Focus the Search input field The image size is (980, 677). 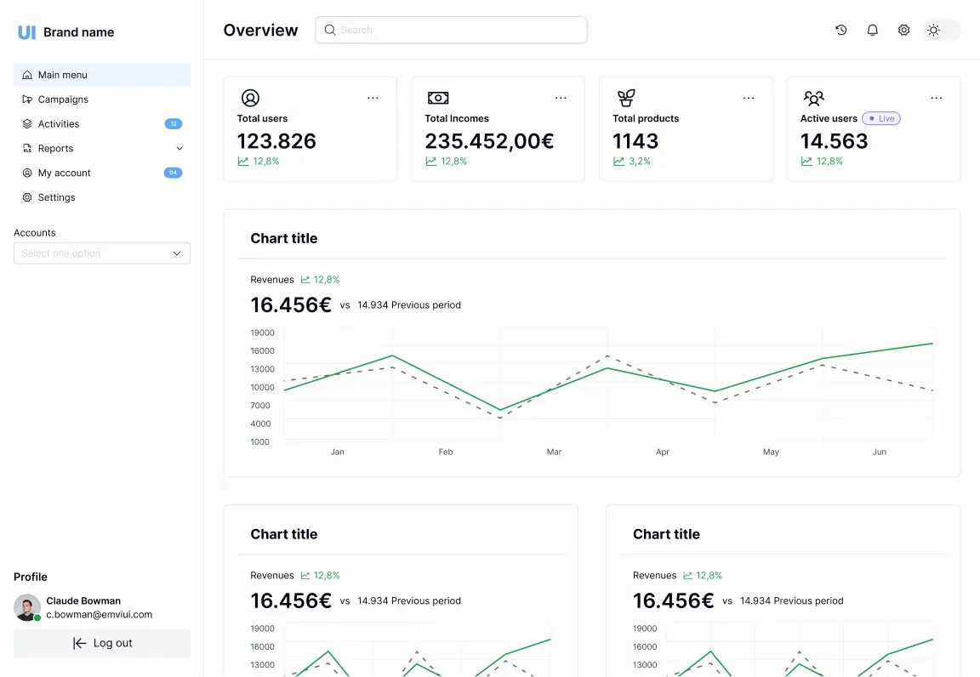(x=451, y=30)
